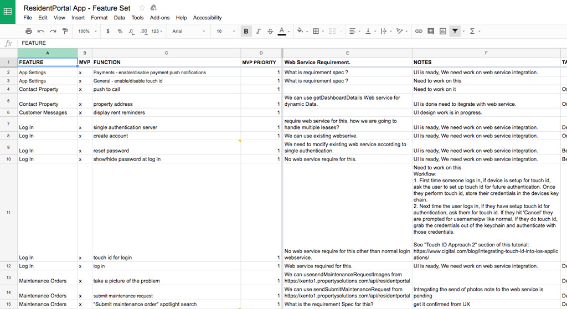Toggle the filter button

coord(455,31)
